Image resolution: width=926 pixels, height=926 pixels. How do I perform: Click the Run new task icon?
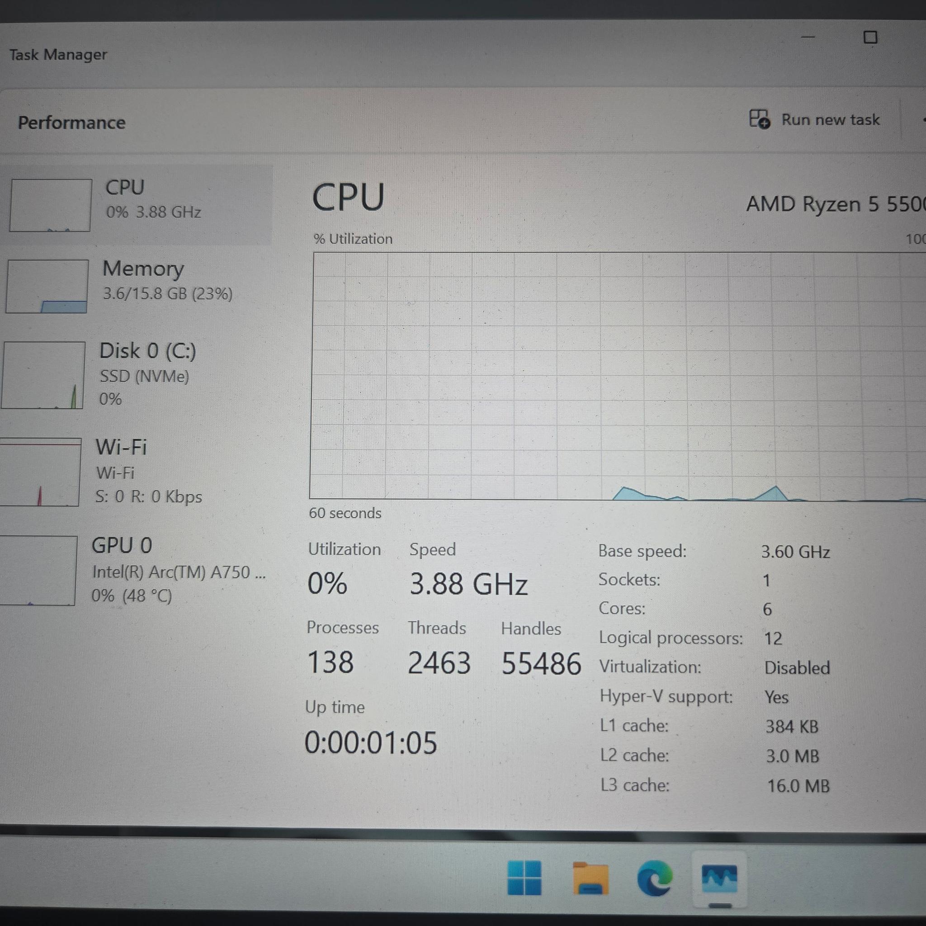coord(760,119)
